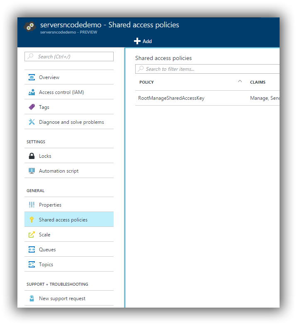Click the Search (Ctrl+/) input field
The width and height of the screenshot is (297, 325).
click(69, 57)
